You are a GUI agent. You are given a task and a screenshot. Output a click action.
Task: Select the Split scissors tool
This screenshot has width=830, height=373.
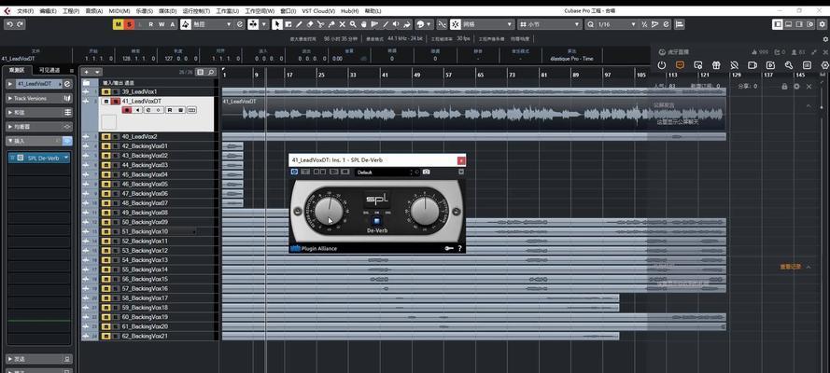coord(321,24)
